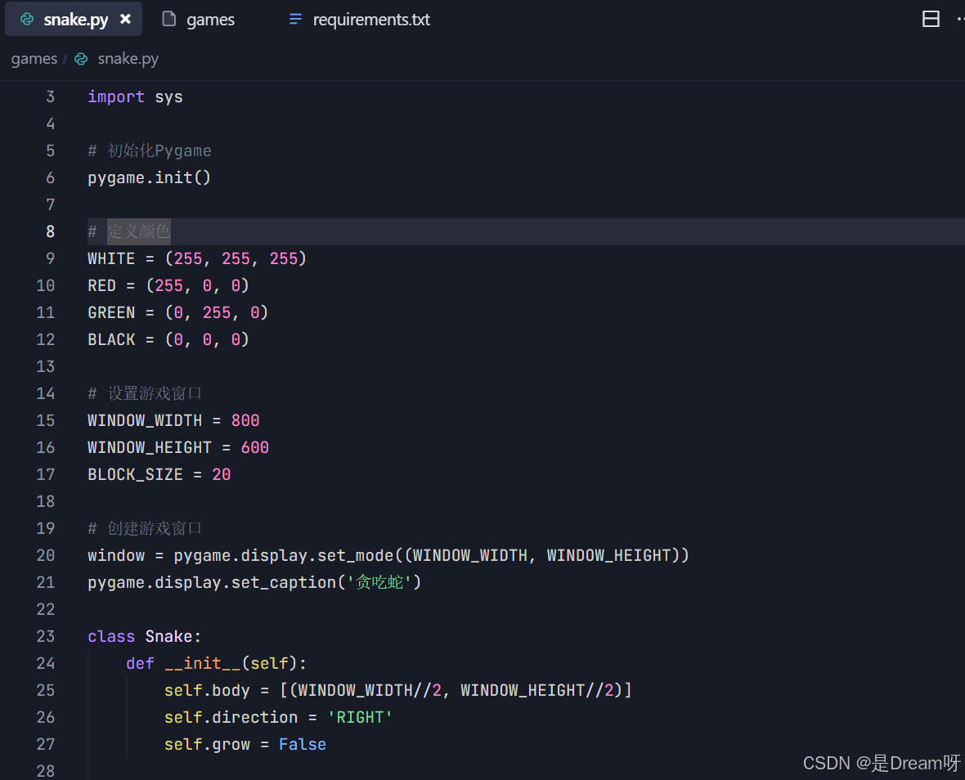Image resolution: width=965 pixels, height=780 pixels.
Task: Click the Python icon on snake.py tab
Action: [x=27, y=20]
